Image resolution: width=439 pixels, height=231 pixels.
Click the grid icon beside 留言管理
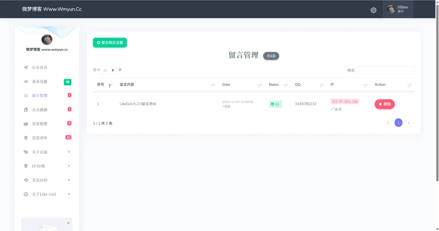[26, 95]
